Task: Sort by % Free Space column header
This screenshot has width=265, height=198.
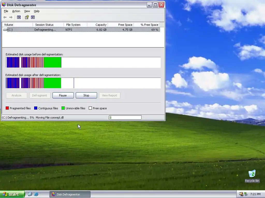Action: coord(147,25)
